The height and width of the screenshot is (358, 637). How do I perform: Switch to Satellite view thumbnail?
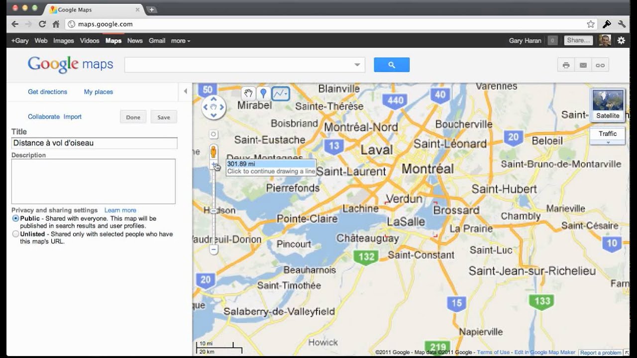click(608, 105)
